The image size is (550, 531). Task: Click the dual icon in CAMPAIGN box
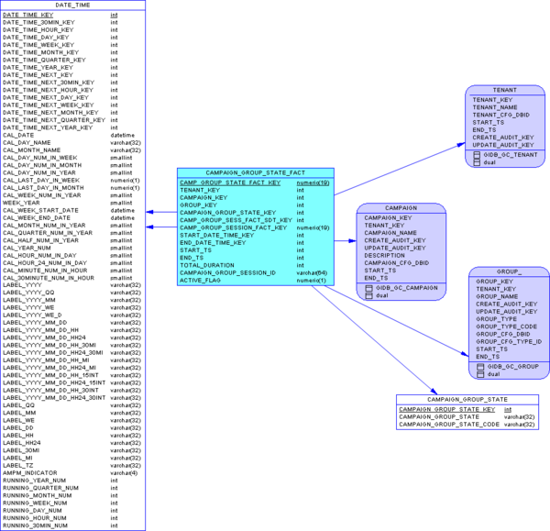(368, 295)
